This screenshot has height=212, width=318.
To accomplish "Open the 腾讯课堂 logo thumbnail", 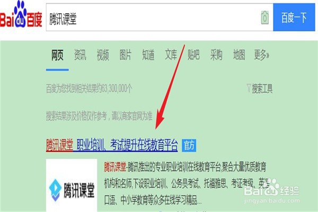I will [72, 185].
